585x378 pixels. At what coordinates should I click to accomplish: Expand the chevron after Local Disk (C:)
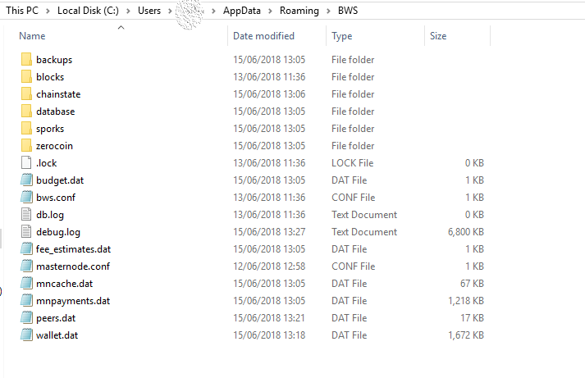(128, 11)
